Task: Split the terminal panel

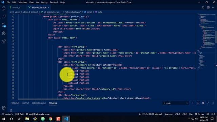Action: (198, 103)
